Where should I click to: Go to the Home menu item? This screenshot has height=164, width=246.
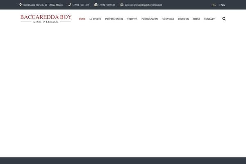coord(82,19)
